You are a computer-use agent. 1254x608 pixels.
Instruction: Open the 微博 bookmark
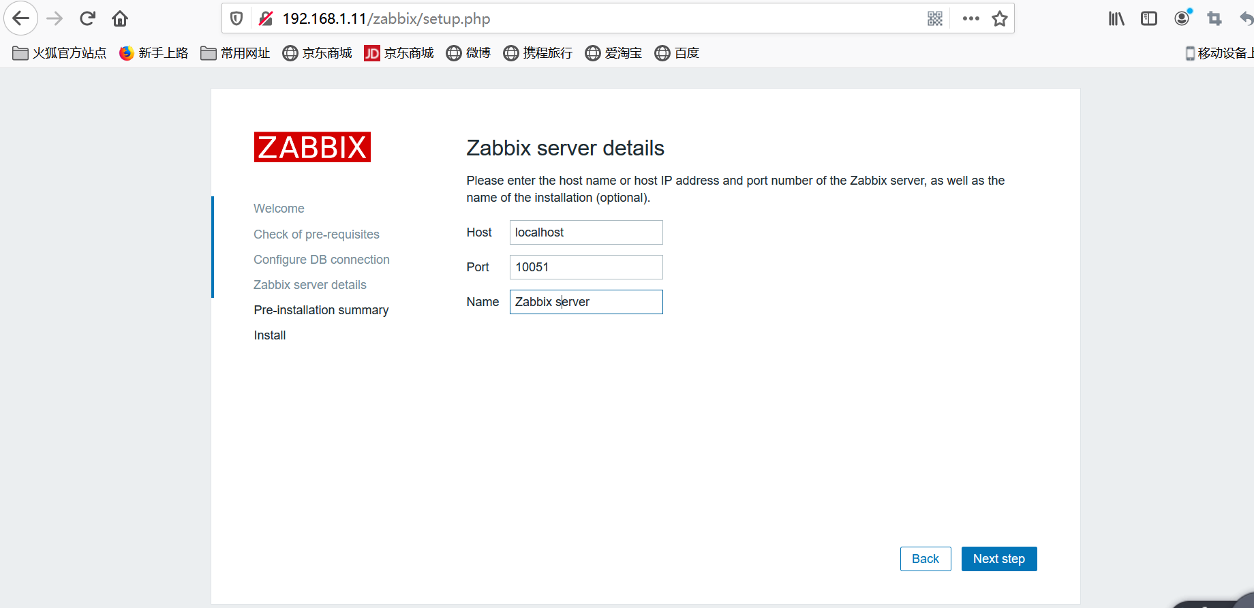pos(468,53)
